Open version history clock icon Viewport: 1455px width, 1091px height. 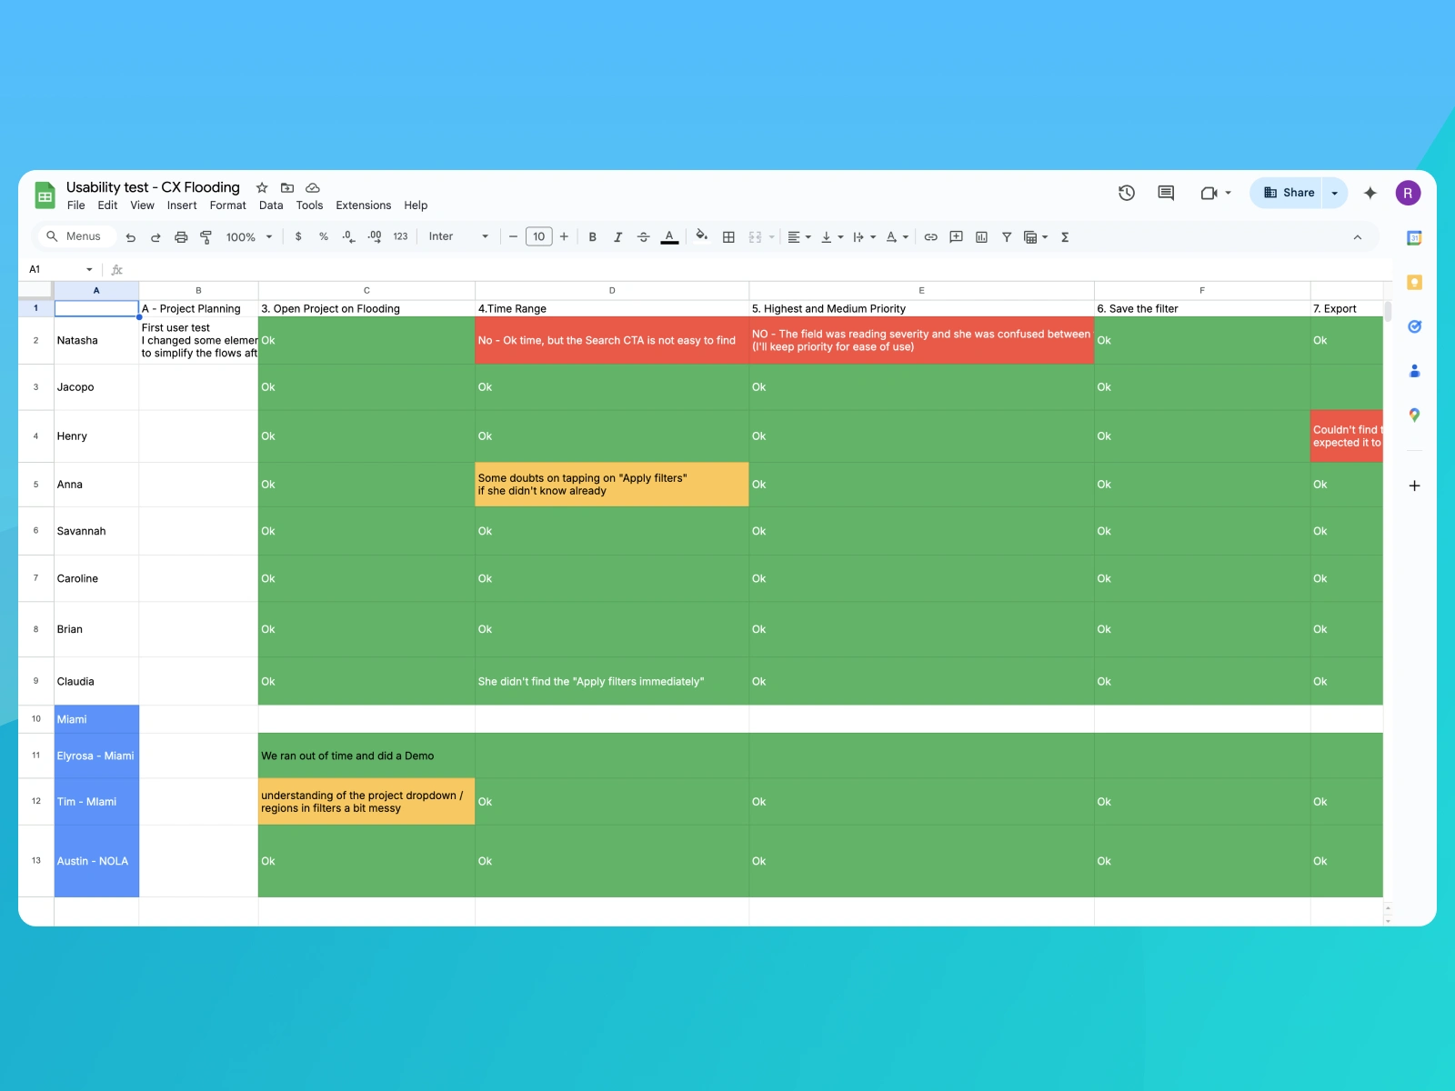tap(1127, 193)
